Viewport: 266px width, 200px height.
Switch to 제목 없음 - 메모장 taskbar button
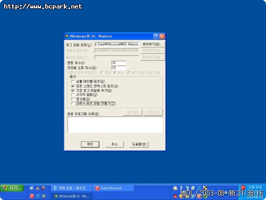coord(72,188)
